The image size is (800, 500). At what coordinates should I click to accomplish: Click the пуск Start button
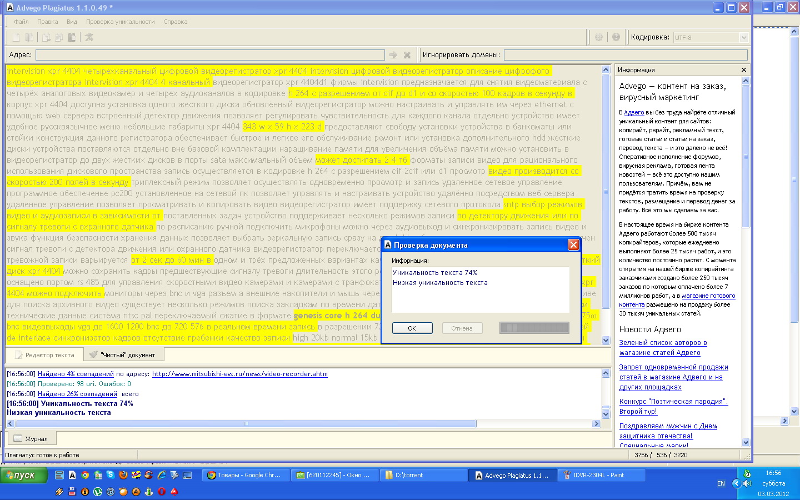coord(24,476)
